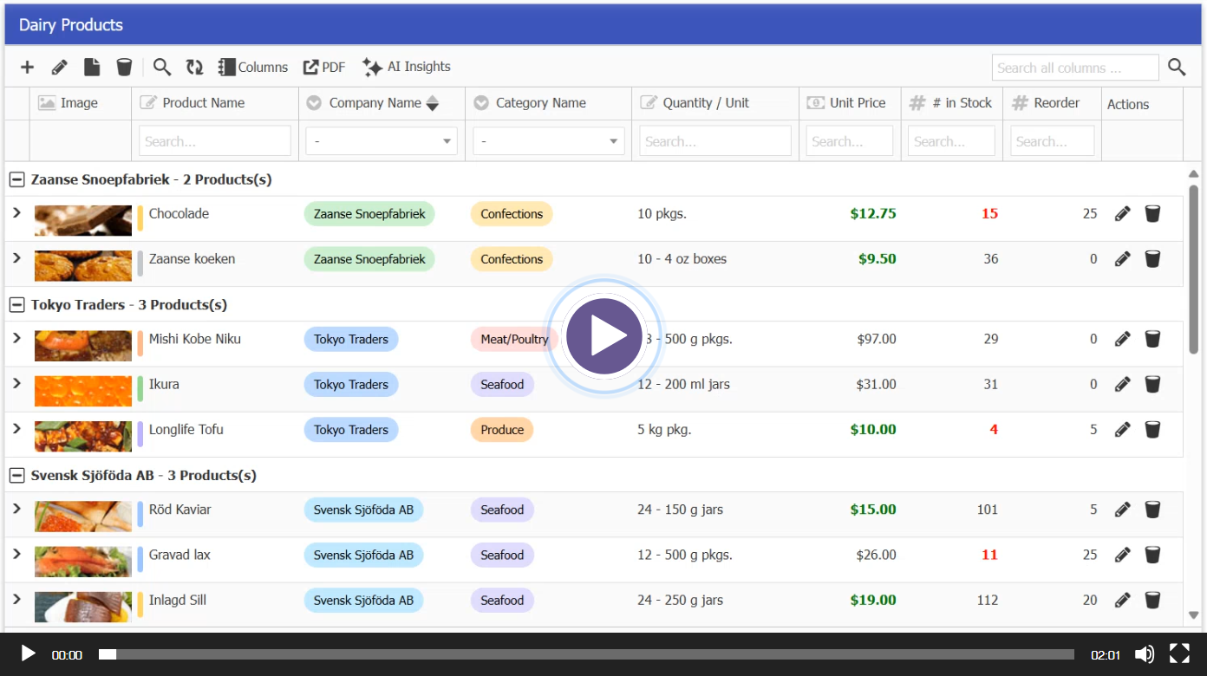Sort by Company Name column header
This screenshot has height=676, width=1207.
coord(382,103)
